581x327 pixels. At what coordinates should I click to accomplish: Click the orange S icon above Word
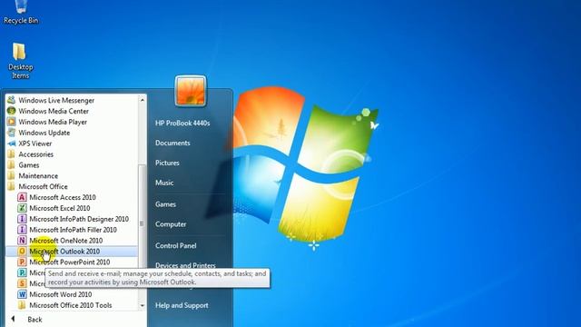pyautogui.click(x=22, y=283)
